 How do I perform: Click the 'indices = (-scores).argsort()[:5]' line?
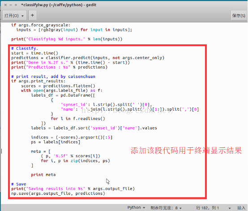72,137
